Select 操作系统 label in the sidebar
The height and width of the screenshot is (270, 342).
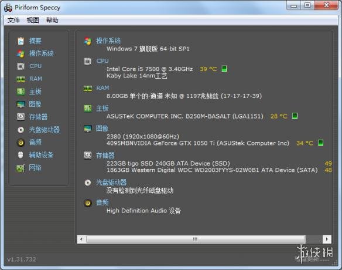(x=42, y=53)
